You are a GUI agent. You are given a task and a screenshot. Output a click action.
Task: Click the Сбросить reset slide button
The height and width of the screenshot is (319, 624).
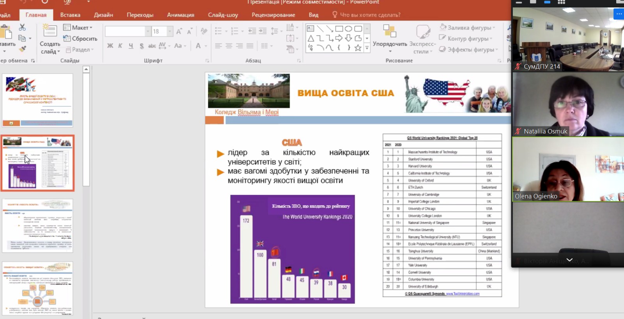(80, 39)
